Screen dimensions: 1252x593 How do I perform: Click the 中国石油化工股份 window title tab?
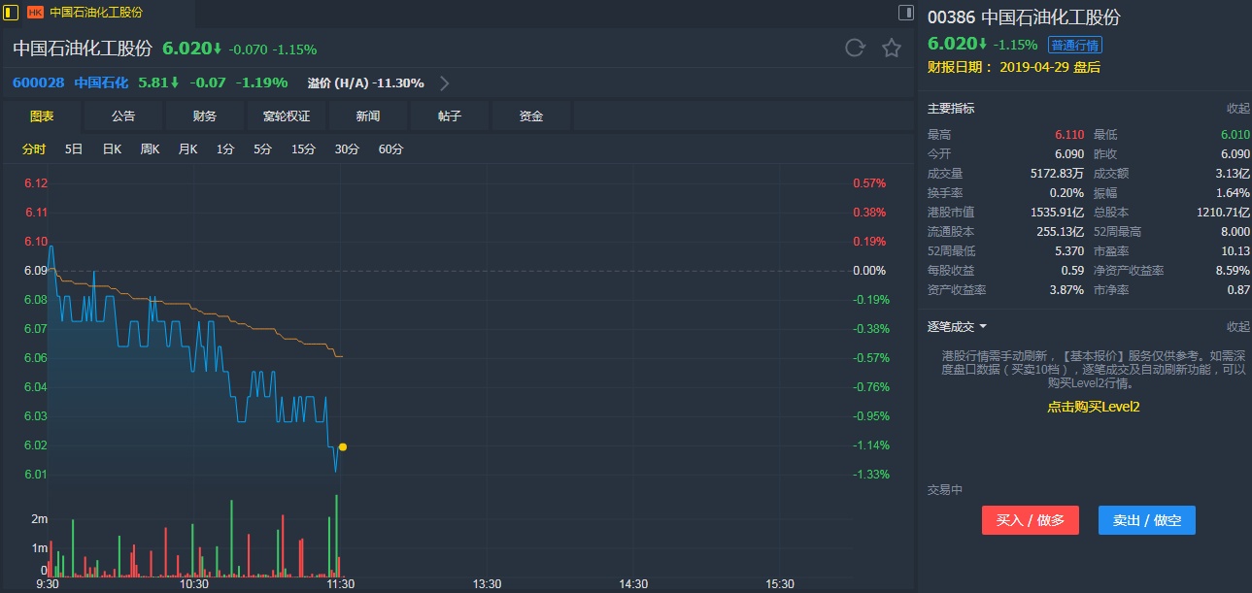click(97, 13)
